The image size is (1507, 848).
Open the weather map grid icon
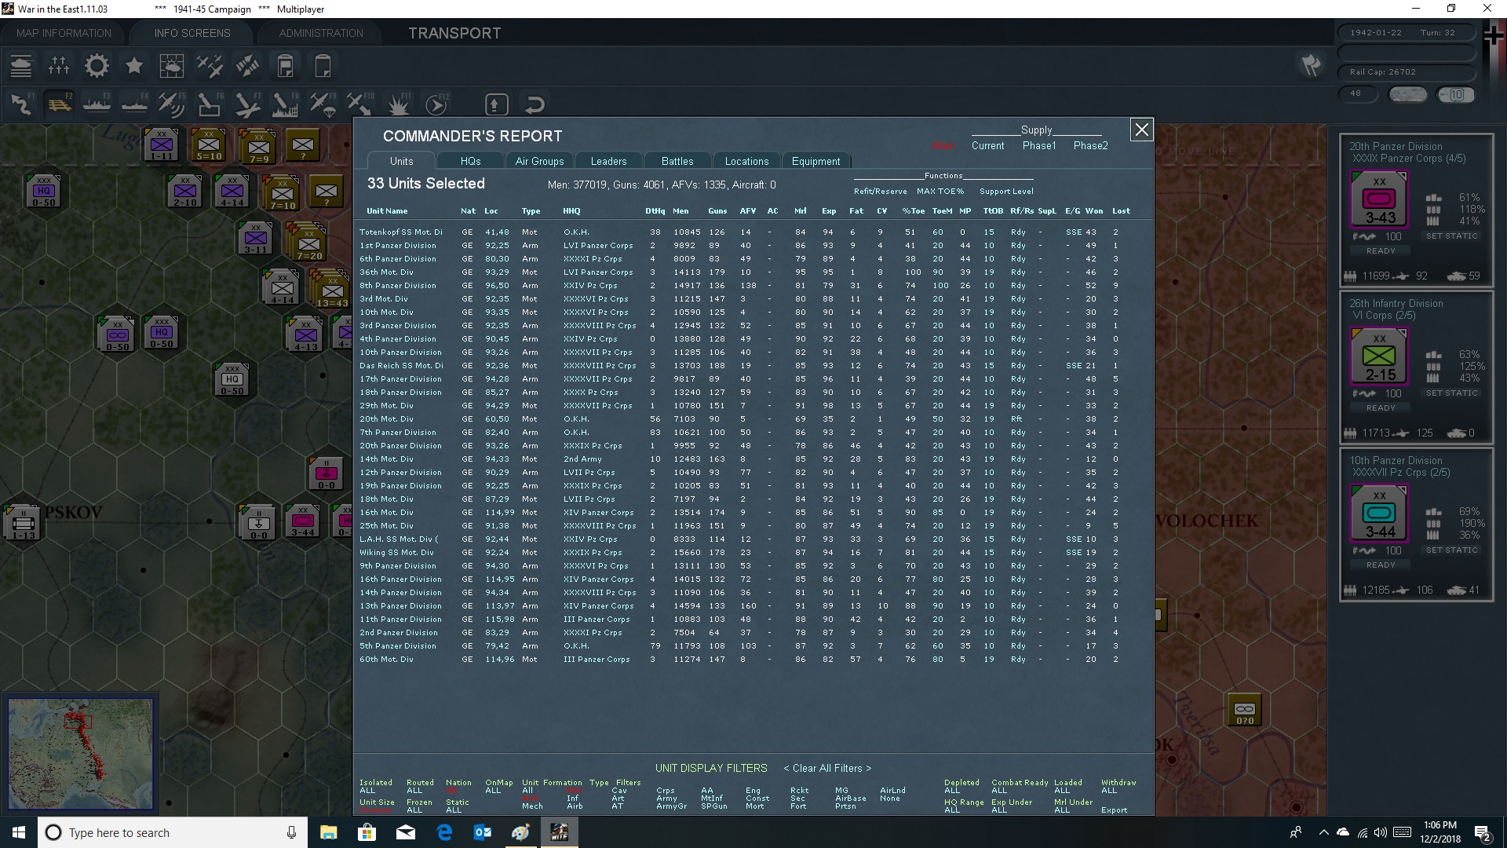[x=172, y=66]
